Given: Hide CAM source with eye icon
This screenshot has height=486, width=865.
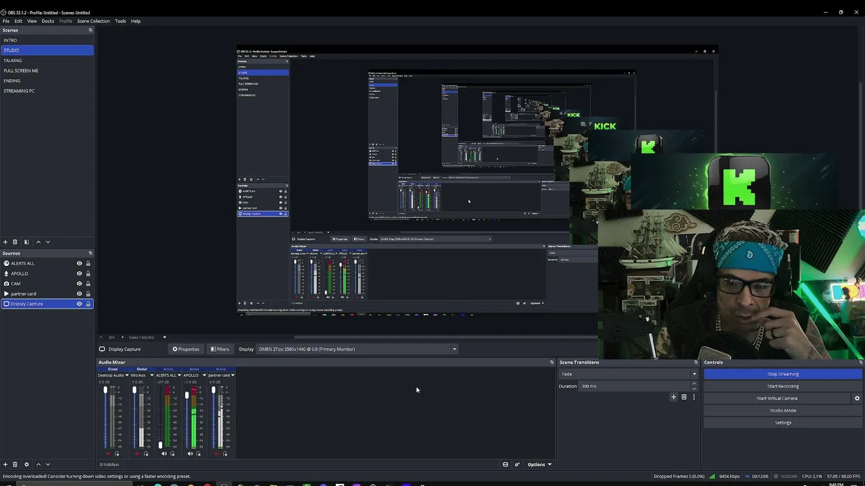Looking at the screenshot, I should pyautogui.click(x=79, y=283).
